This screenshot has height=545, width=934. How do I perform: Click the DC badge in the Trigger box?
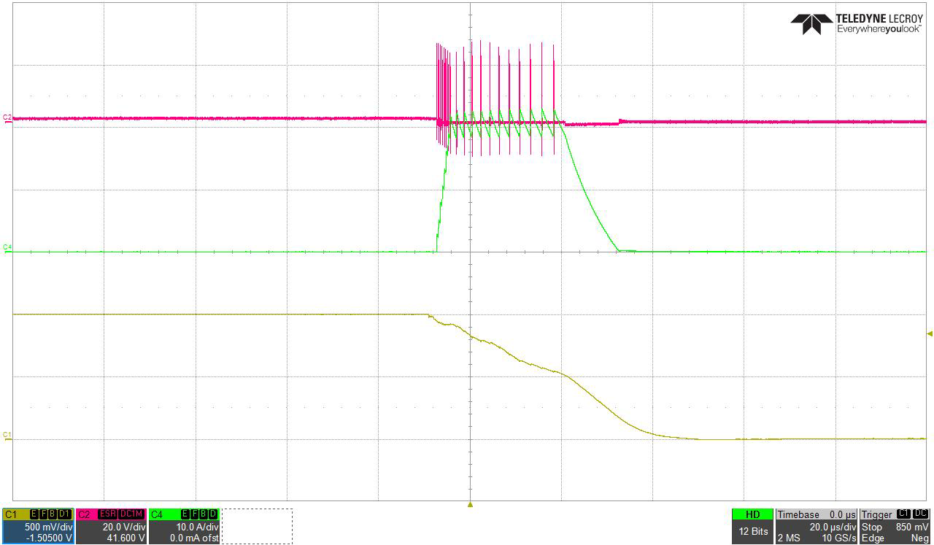tap(920, 514)
